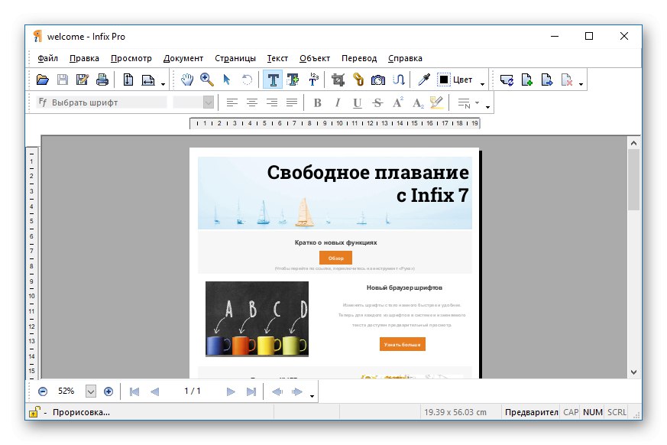Select the Hand pan tool
Viewport: 667px width, 445px height.
click(187, 80)
